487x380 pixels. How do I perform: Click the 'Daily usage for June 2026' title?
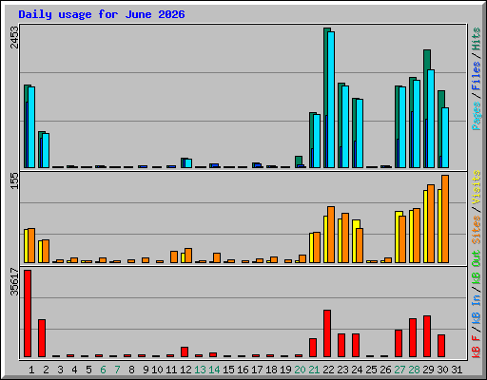point(102,15)
